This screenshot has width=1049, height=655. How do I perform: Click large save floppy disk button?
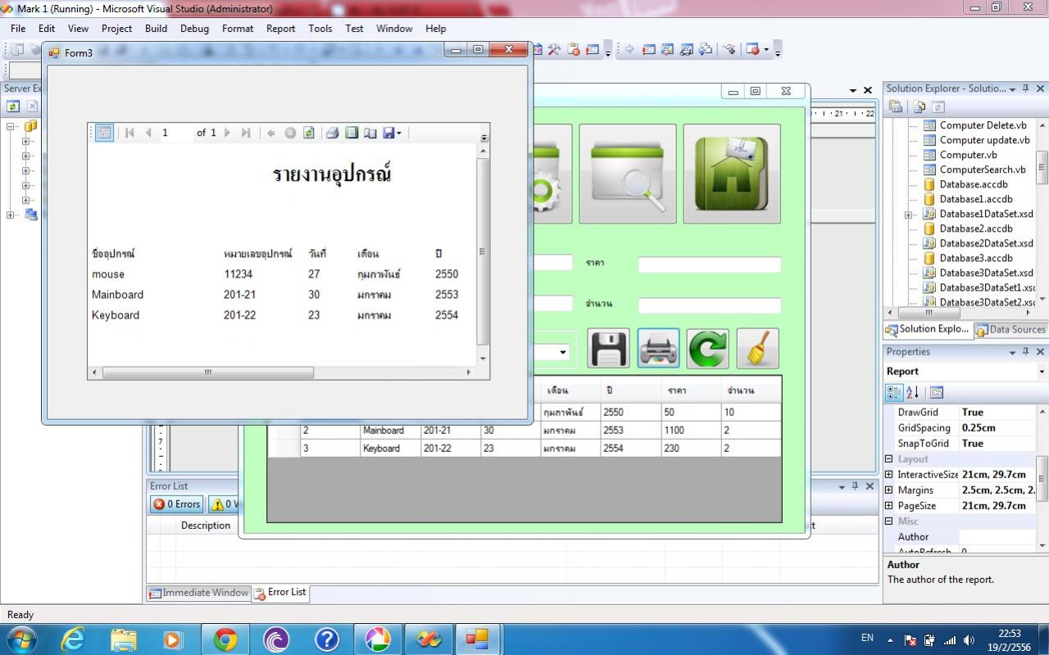(609, 349)
